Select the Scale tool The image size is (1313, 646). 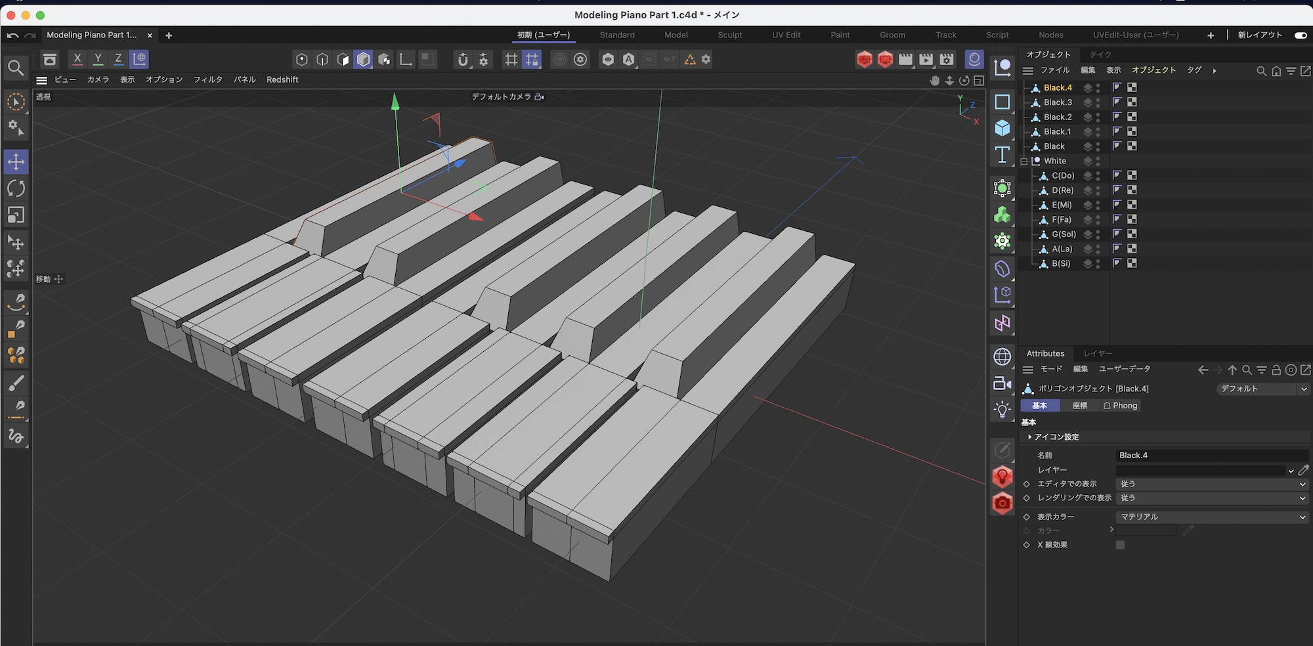pyautogui.click(x=16, y=215)
